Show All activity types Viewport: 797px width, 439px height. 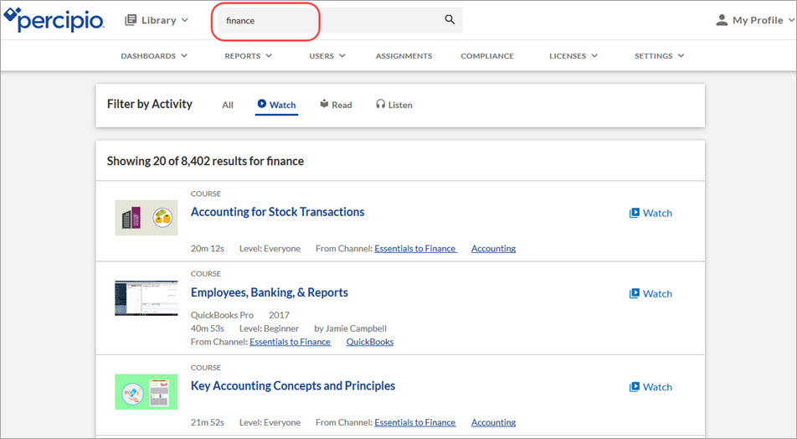(228, 105)
